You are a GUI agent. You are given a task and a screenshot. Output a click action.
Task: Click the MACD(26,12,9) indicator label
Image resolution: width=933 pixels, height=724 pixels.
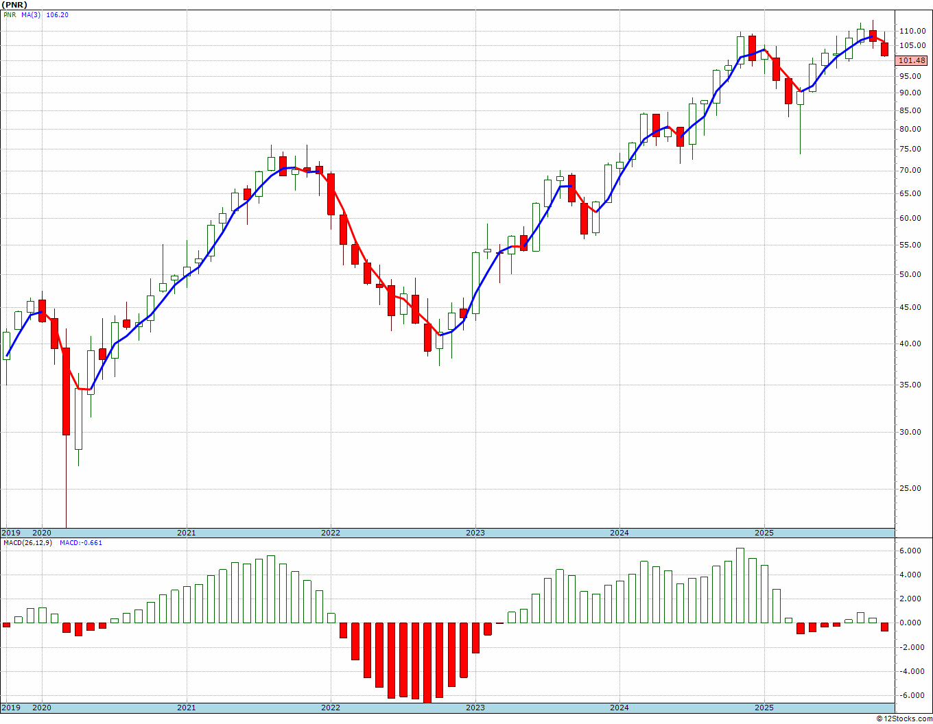pos(27,543)
